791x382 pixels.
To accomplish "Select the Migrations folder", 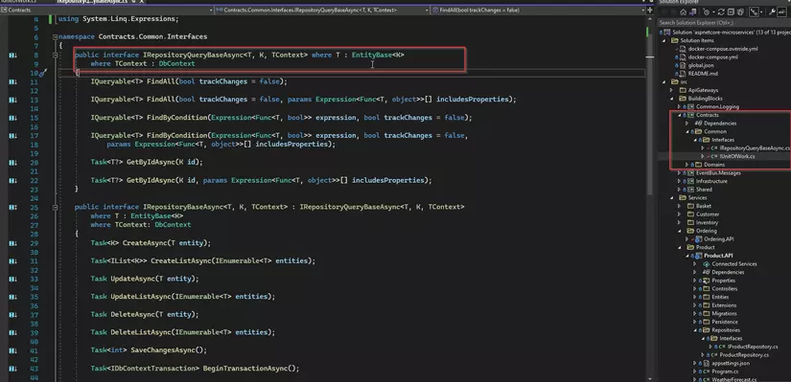I will pos(725,313).
